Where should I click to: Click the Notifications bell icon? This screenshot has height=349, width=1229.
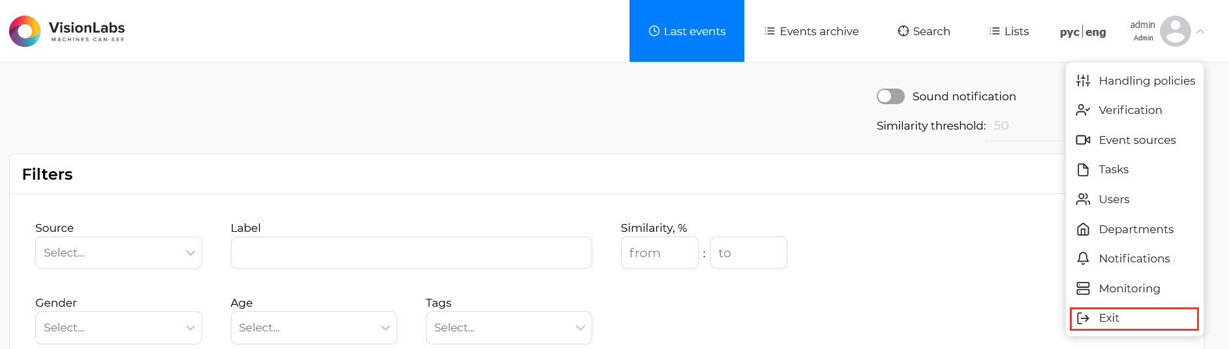pyautogui.click(x=1083, y=258)
